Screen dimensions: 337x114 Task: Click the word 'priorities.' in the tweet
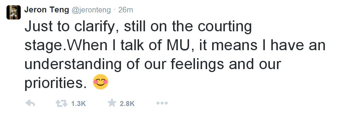pyautogui.click(x=57, y=83)
